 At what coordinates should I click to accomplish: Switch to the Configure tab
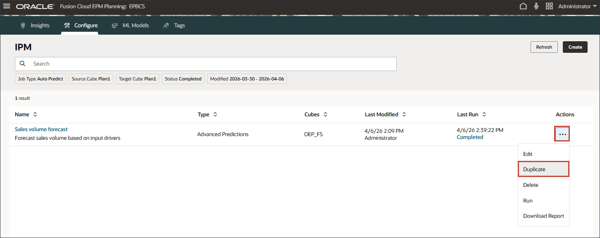(x=80, y=26)
